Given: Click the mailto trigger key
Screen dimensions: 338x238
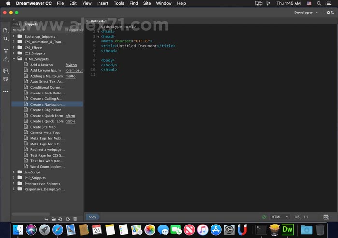Looking at the screenshot, I should (70, 76).
